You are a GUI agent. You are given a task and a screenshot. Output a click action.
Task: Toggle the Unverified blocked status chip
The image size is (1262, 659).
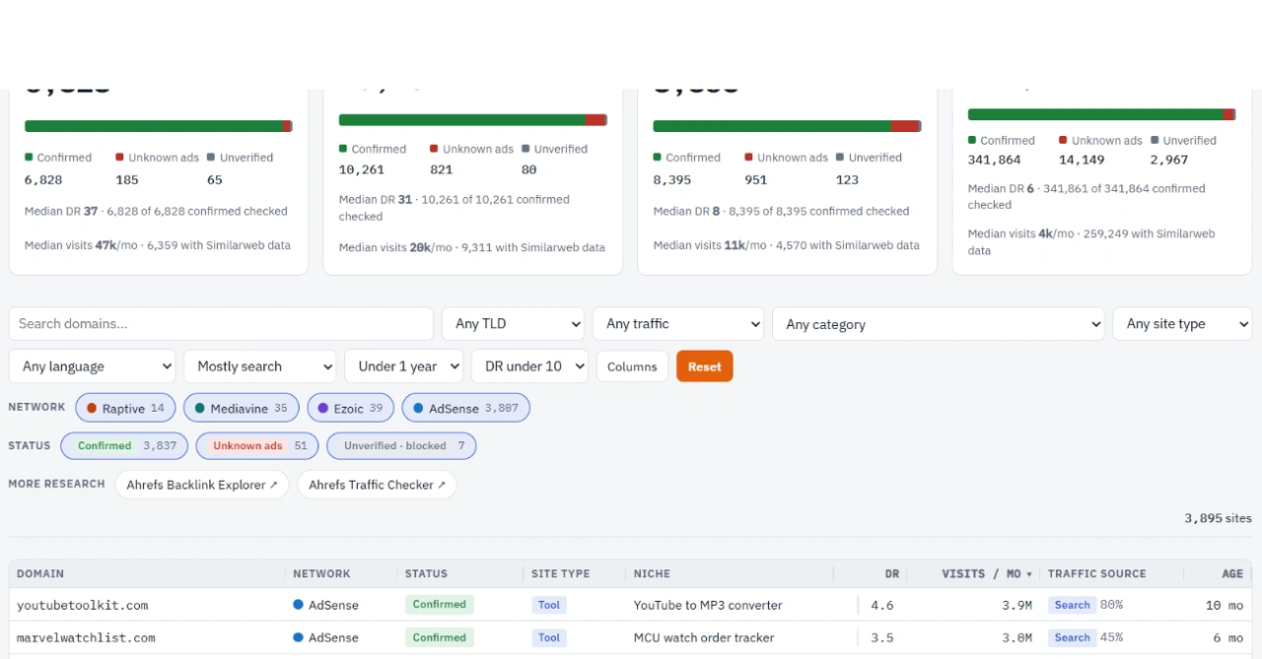point(401,446)
